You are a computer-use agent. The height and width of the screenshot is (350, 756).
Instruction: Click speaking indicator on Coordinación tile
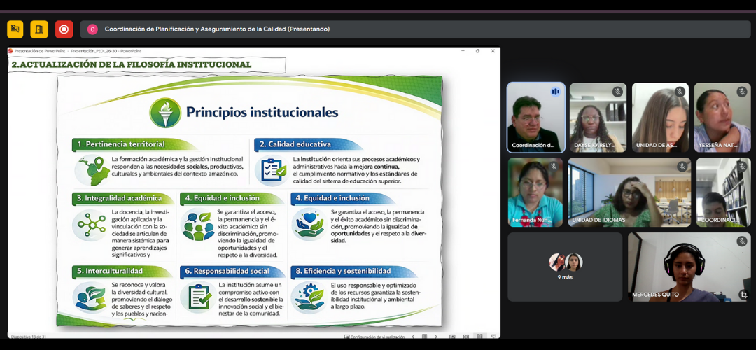coord(555,92)
